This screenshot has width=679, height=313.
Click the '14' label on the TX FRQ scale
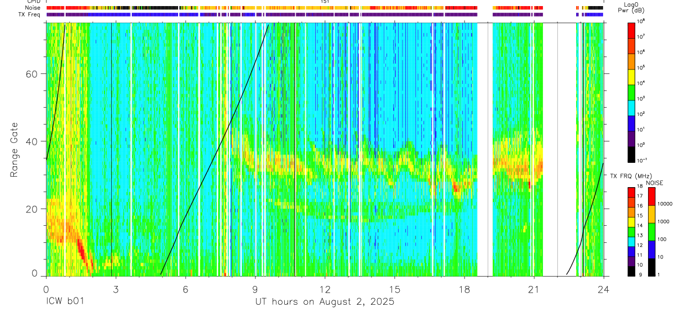[640, 226]
